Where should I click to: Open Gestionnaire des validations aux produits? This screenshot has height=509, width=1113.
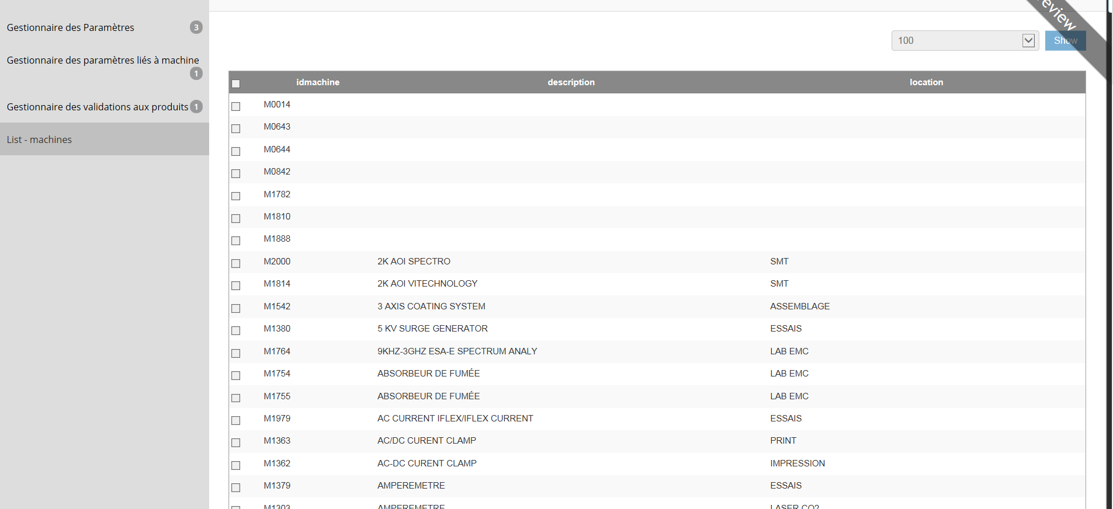98,107
